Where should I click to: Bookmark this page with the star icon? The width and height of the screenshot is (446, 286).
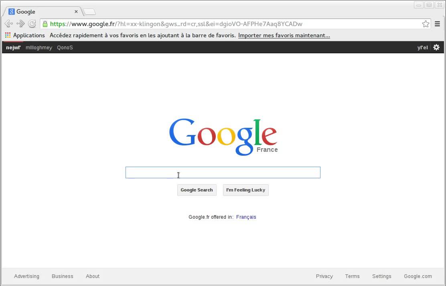click(426, 24)
